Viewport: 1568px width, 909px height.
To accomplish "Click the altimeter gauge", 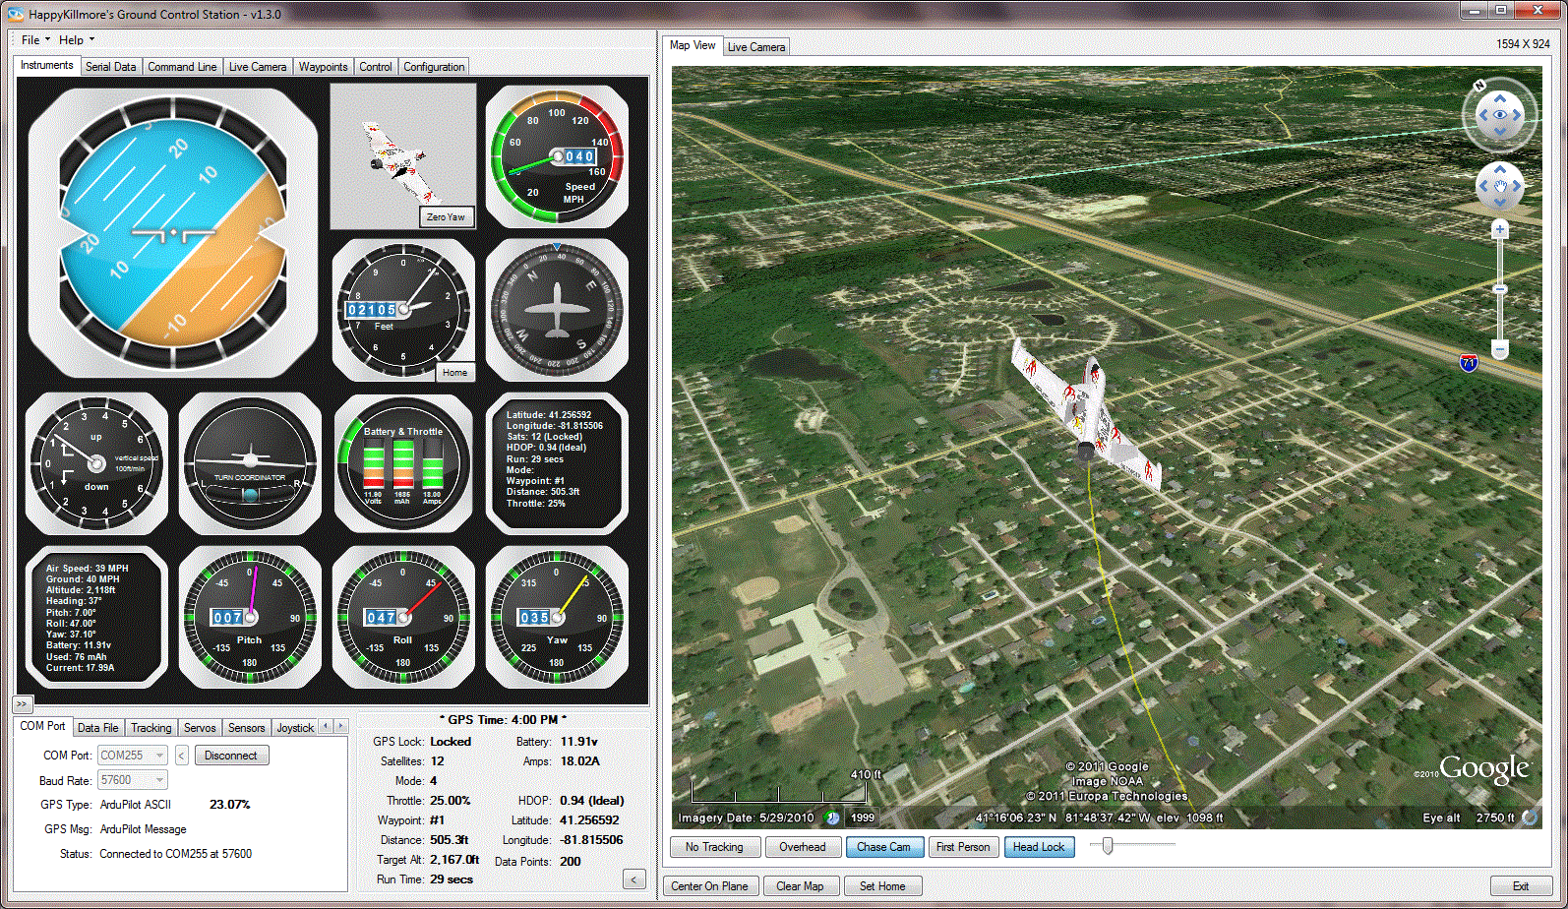I will tap(402, 309).
